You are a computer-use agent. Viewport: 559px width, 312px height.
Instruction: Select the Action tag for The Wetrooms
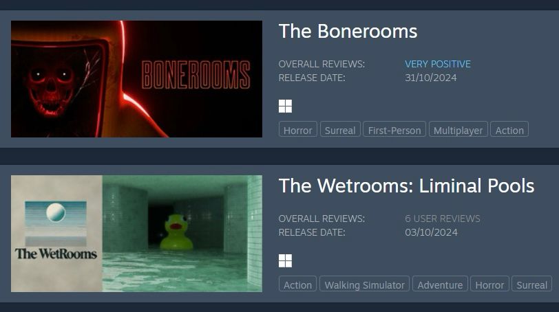coord(297,285)
